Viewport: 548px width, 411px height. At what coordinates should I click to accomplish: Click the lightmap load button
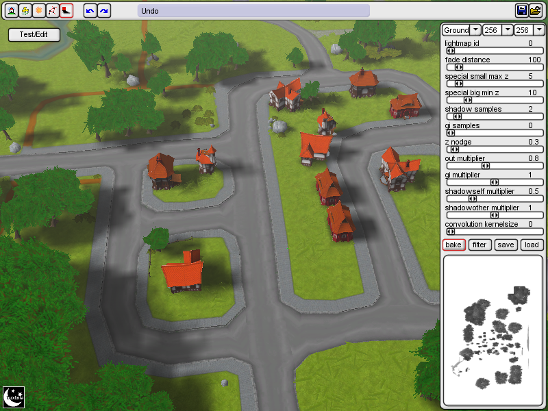click(532, 245)
